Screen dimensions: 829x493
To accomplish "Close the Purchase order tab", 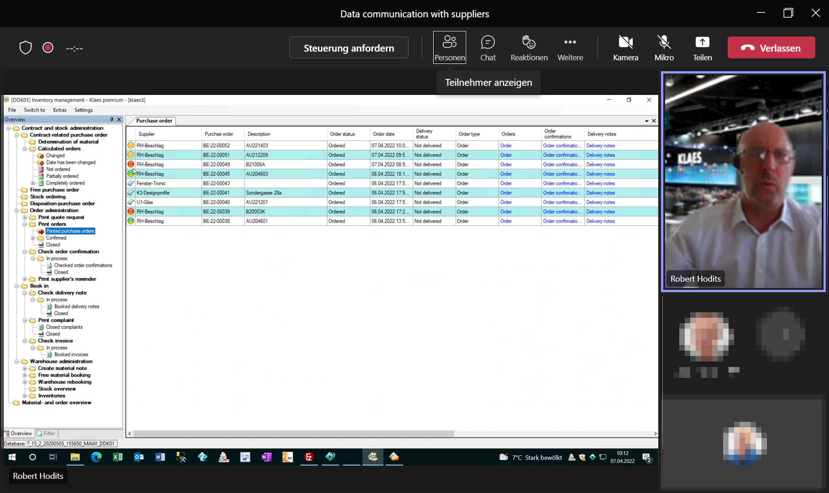I will click(x=654, y=121).
